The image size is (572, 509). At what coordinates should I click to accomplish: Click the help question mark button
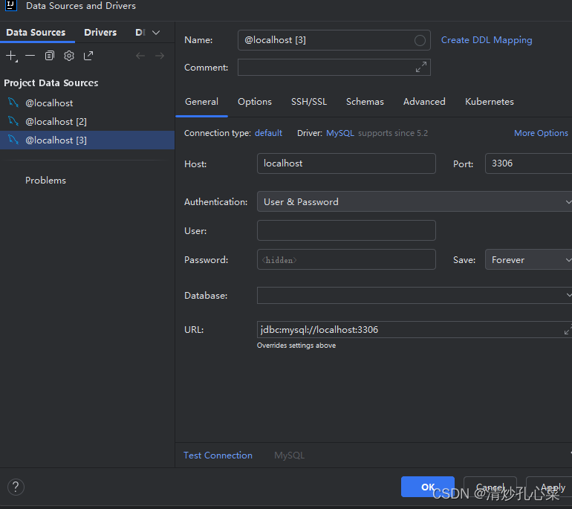[x=16, y=487]
